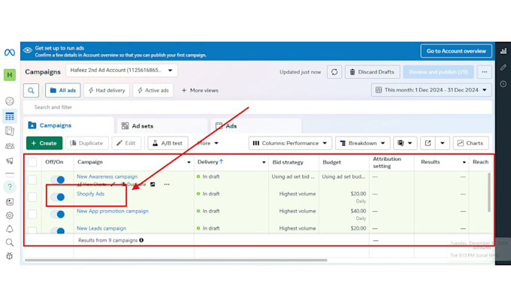511x307 pixels.
Task: Check the Shopify Ads row checkbox
Action: pyautogui.click(x=32, y=197)
